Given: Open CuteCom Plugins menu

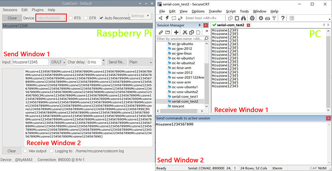Looking at the screenshot, I should click(x=38, y=10).
